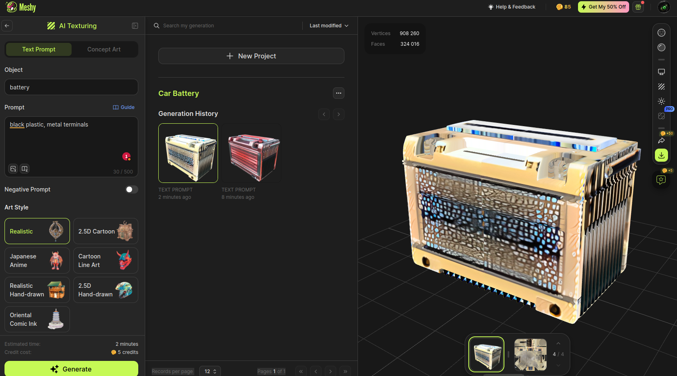The image size is (677, 376).
Task: Open Car Battery project options menu
Action: pyautogui.click(x=339, y=93)
